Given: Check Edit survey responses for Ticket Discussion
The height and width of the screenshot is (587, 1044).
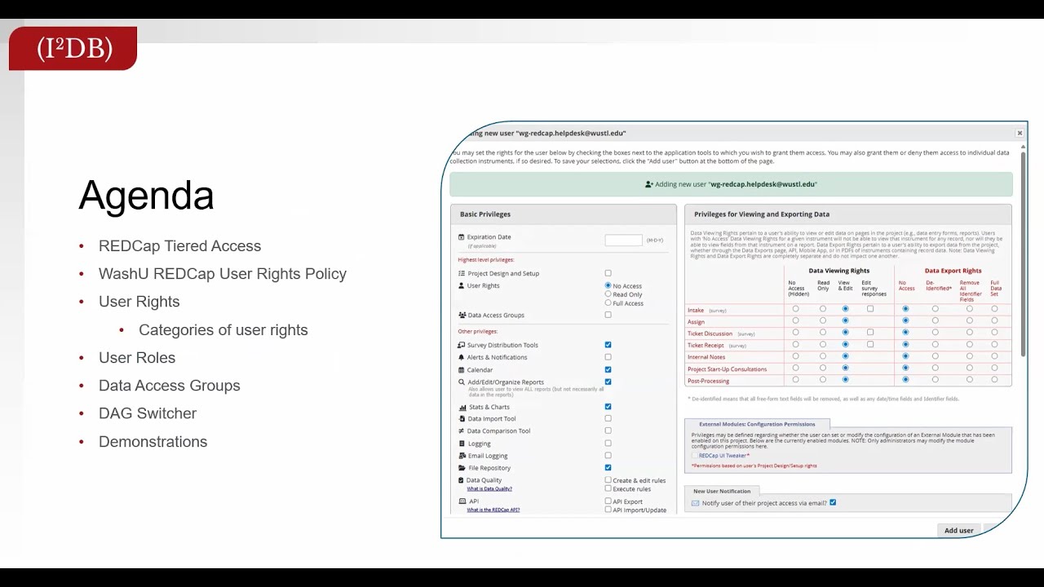Looking at the screenshot, I should click(870, 333).
